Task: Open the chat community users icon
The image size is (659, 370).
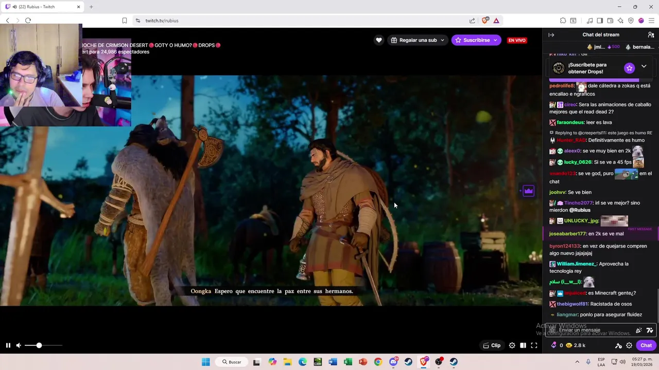Action: pyautogui.click(x=651, y=35)
